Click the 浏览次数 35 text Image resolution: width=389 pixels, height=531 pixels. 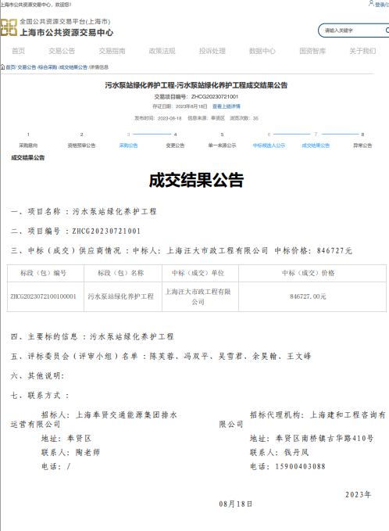pos(244,119)
